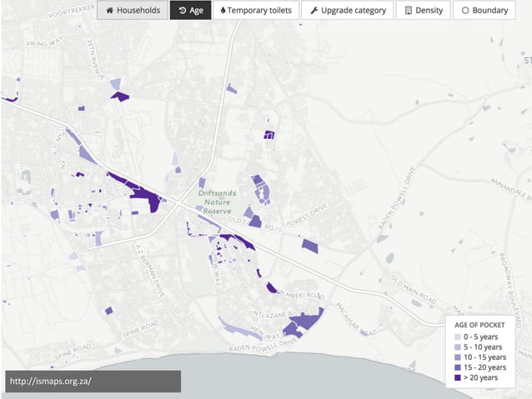Image resolution: width=532 pixels, height=399 pixels.
Task: Click the wrench icon for Upgrade category
Action: (x=314, y=11)
